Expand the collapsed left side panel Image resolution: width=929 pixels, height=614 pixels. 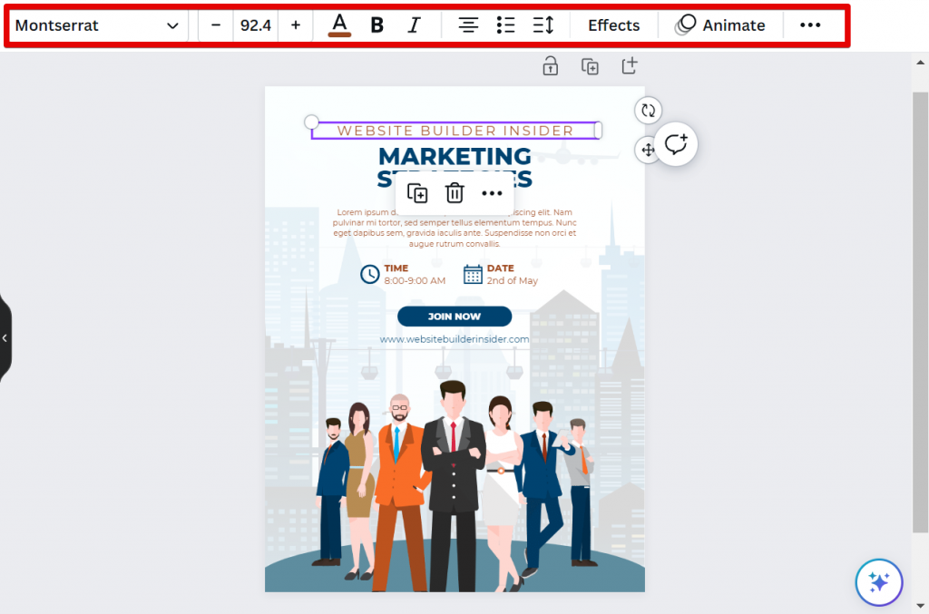tap(5, 337)
